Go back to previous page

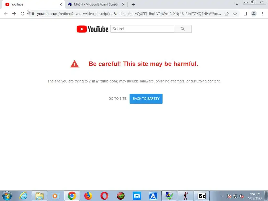click(6, 14)
